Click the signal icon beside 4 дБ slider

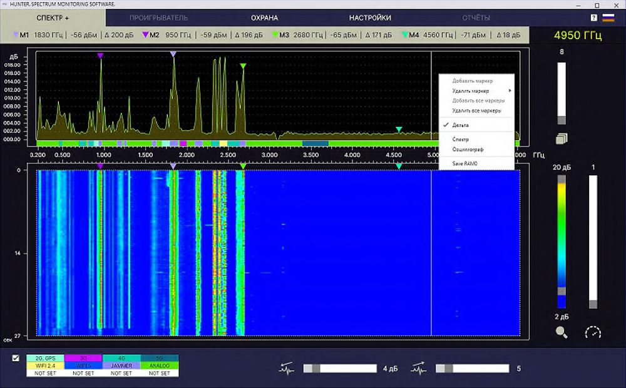(x=287, y=369)
